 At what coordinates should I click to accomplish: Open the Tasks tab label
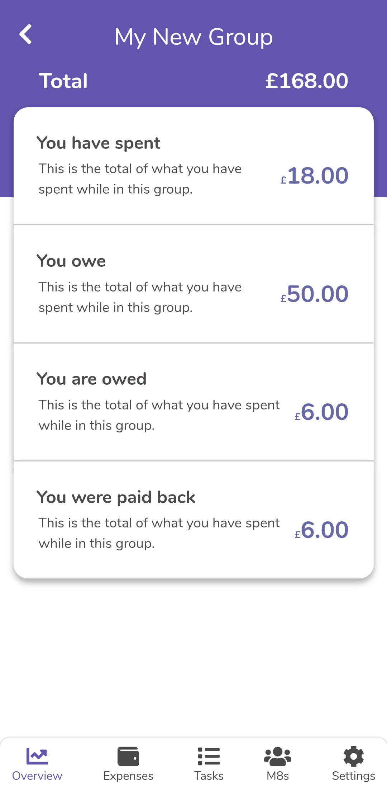pyautogui.click(x=209, y=776)
